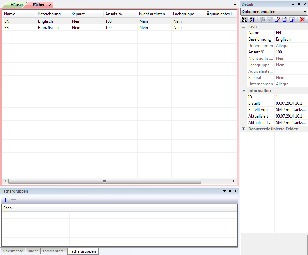308x255 pixels.
Task: Click the edit document icon with pencil
Action: click(278, 20)
